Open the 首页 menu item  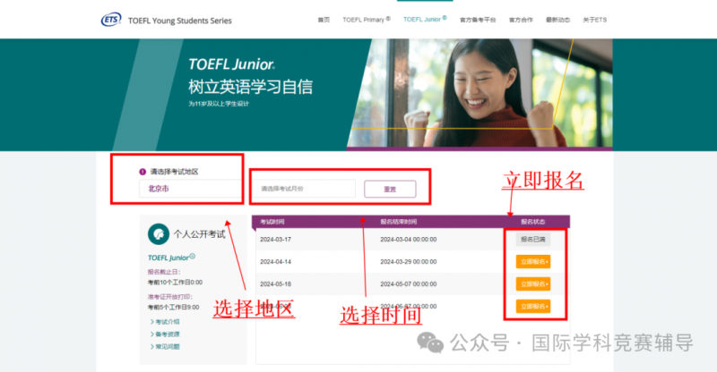pyautogui.click(x=324, y=20)
